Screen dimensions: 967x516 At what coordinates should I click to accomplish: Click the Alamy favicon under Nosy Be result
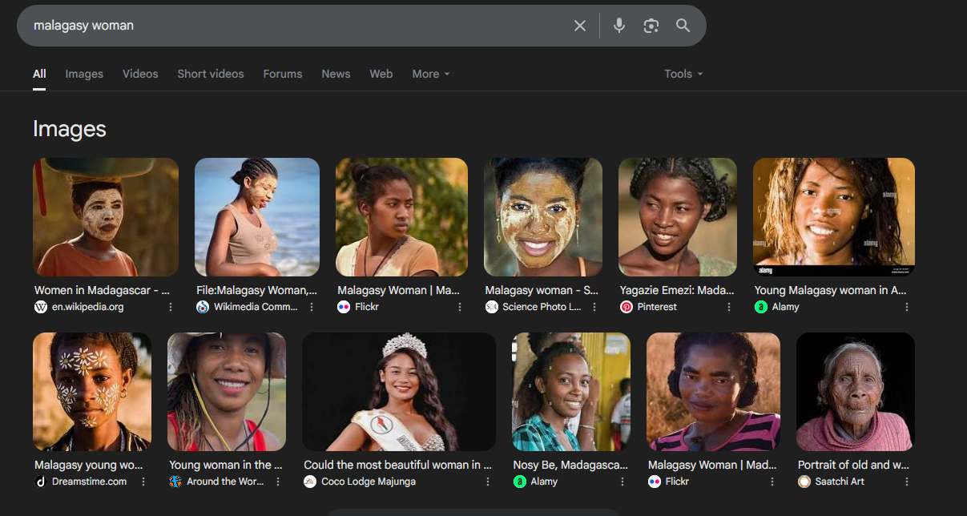click(520, 482)
